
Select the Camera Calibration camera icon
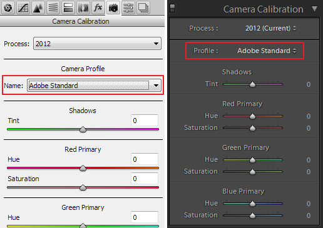coord(113,8)
